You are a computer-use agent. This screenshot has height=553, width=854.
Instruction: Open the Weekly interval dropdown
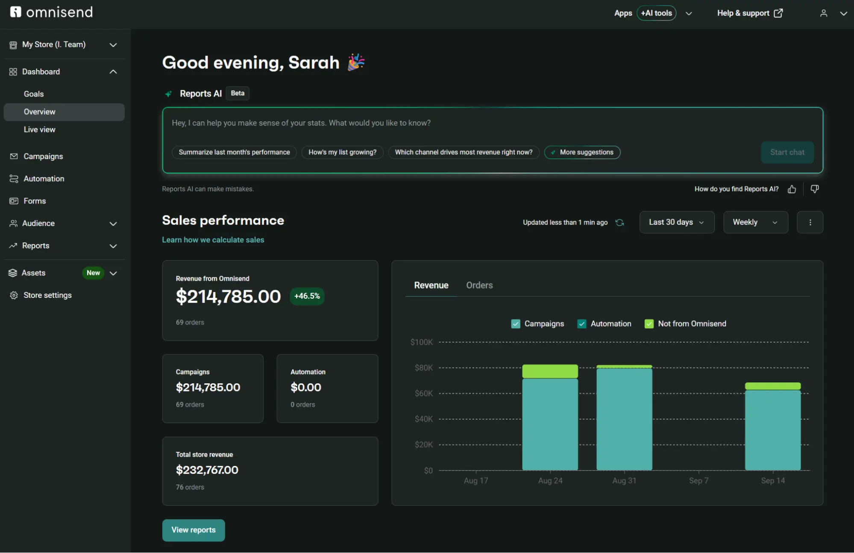(x=755, y=222)
